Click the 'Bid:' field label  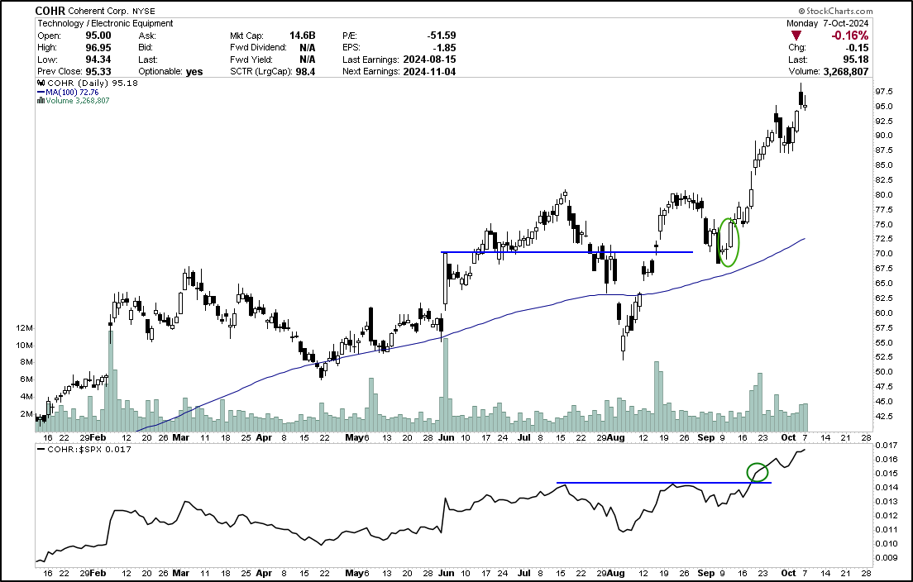point(146,48)
